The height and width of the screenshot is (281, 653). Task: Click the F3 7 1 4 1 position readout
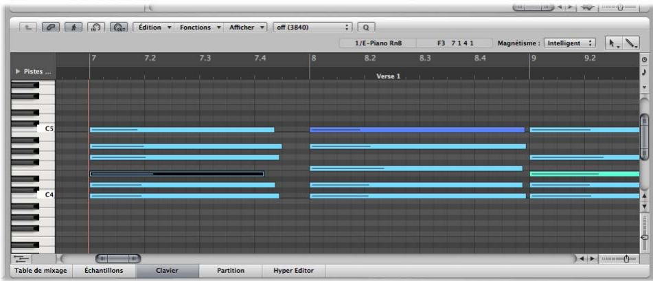[x=455, y=43]
